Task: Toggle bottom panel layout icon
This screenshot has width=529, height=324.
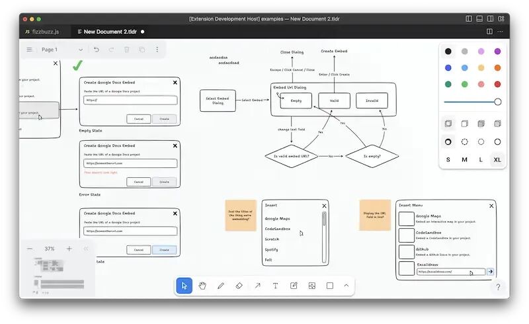Action: pos(479,19)
